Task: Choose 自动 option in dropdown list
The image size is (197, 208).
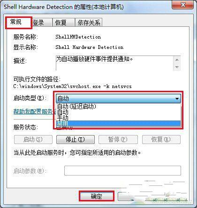Action: (x=118, y=112)
